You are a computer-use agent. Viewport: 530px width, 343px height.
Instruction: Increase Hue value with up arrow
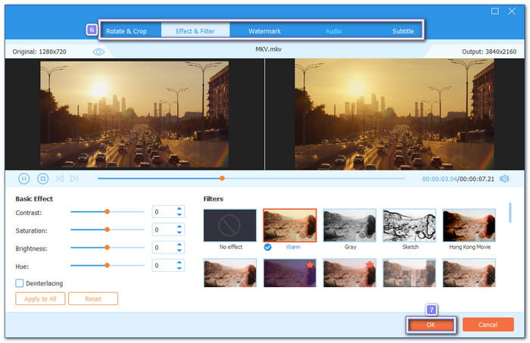[179, 262]
